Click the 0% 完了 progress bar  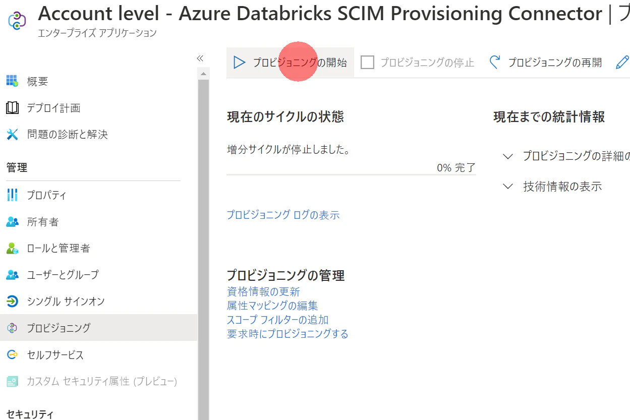pyautogui.click(x=351, y=174)
